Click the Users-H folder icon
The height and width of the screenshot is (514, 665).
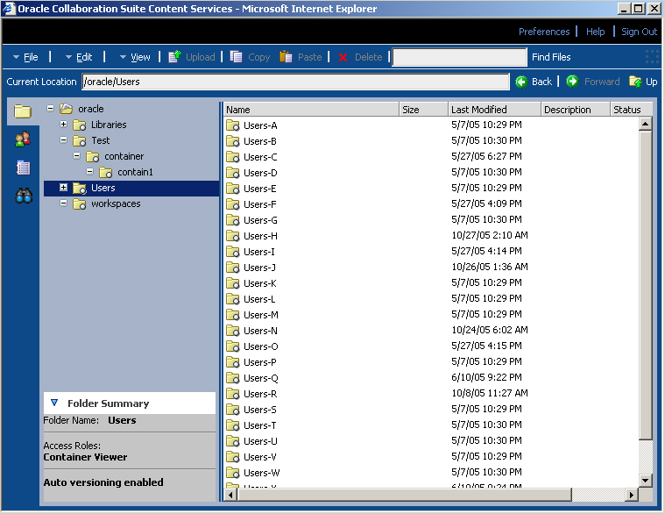(x=233, y=236)
